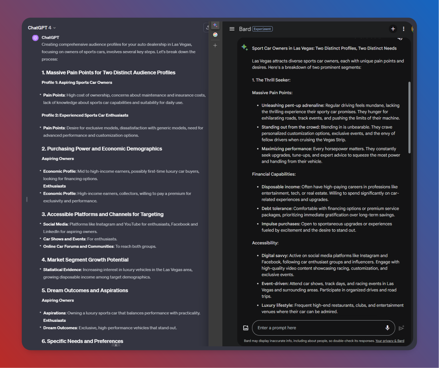
Task: Click the 'Social Media' bullet label in ChatGPT
Action: (x=55, y=224)
